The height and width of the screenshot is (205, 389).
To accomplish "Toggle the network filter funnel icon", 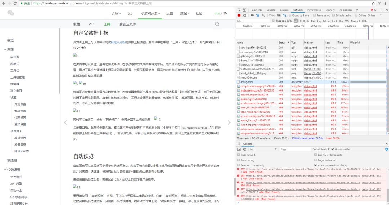I will [258, 15].
